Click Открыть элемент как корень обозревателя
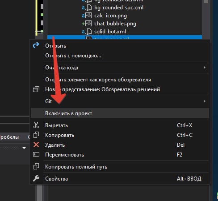 click(x=120, y=80)
